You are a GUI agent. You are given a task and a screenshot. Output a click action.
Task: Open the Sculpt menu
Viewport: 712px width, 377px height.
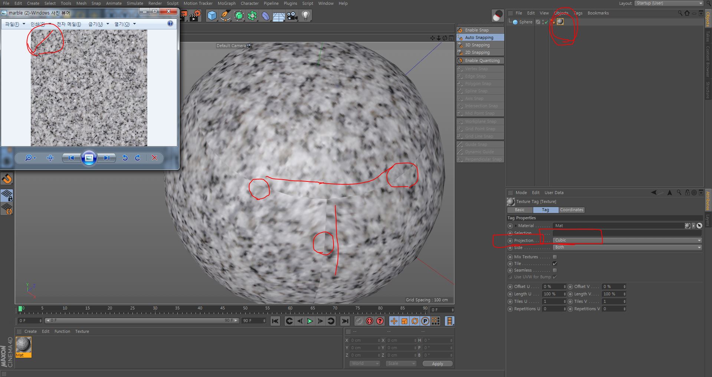(173, 3)
